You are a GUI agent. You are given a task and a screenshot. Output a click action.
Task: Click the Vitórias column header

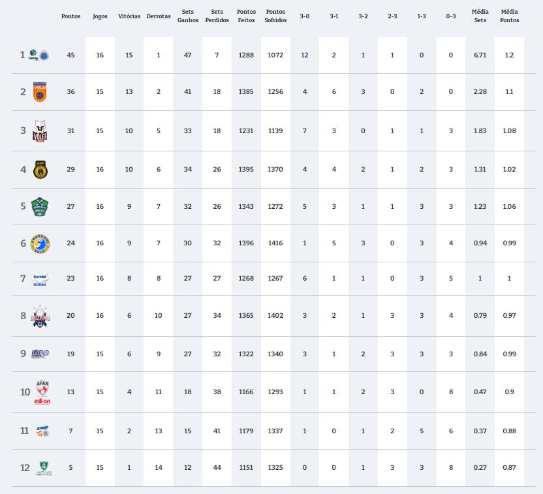129,16
